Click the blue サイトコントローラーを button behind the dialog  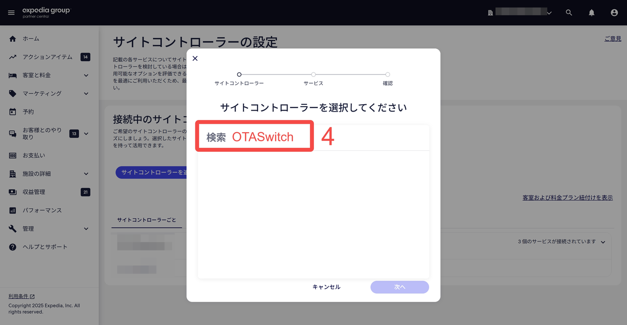(x=151, y=172)
